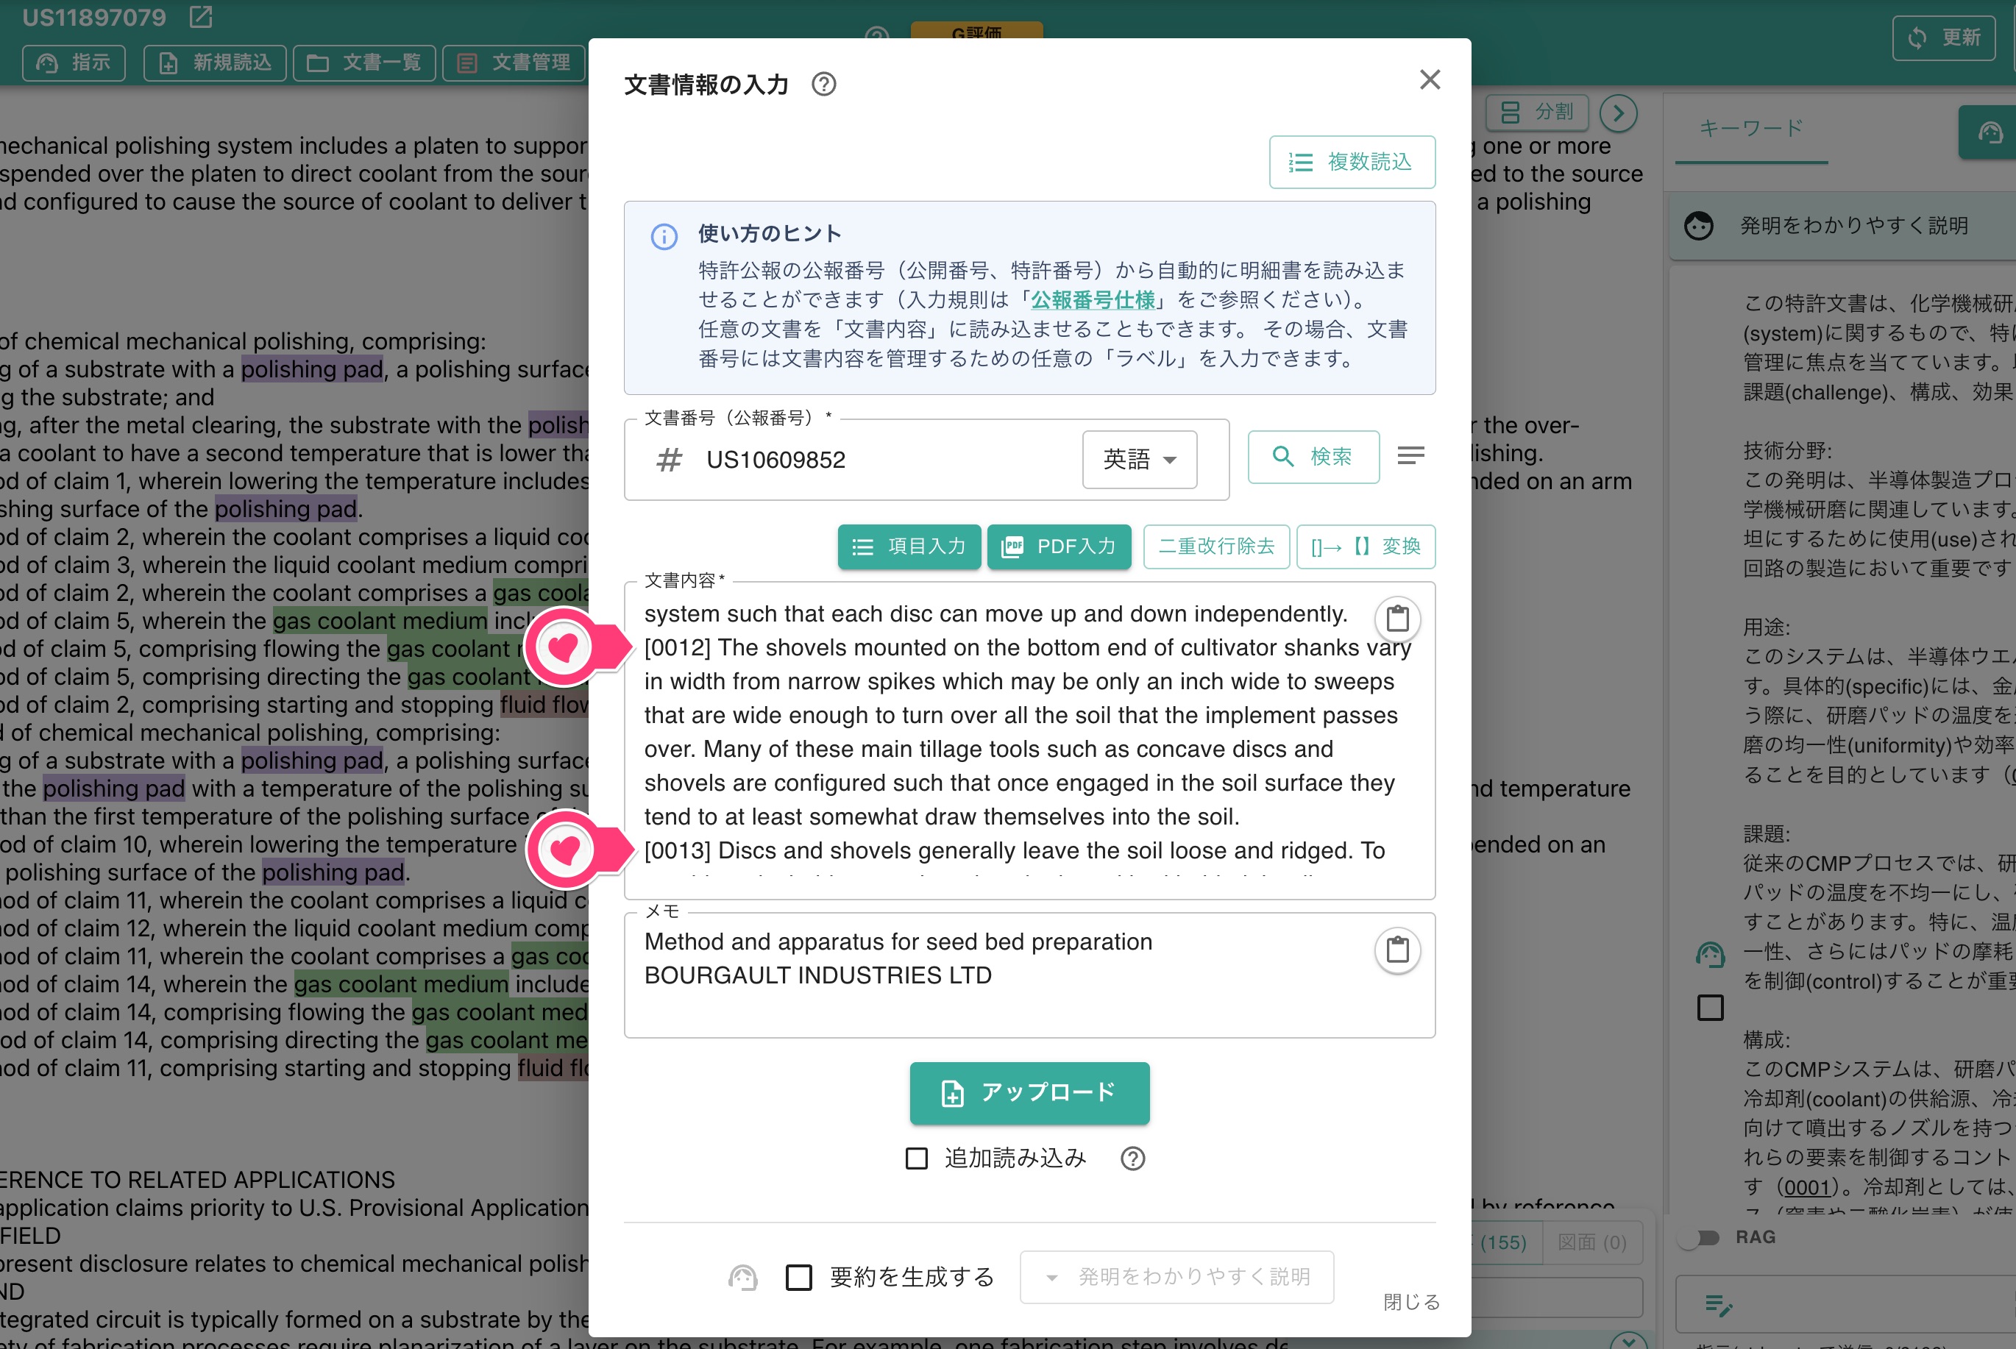
Task: Click the 複数読込 button
Action: (1352, 162)
